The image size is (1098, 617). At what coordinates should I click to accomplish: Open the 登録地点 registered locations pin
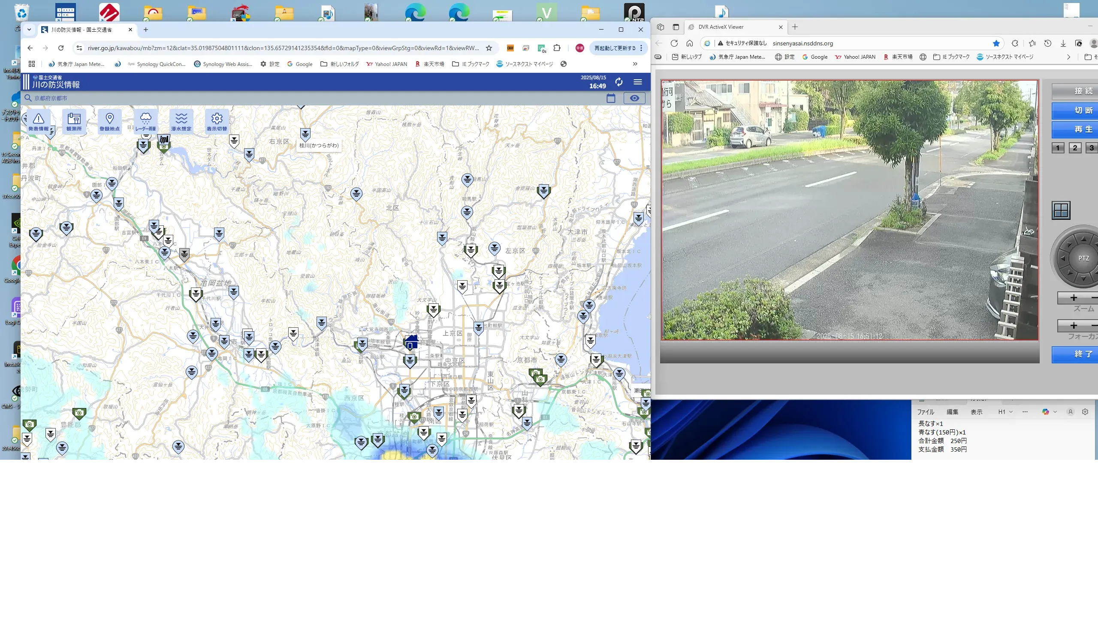pyautogui.click(x=110, y=121)
